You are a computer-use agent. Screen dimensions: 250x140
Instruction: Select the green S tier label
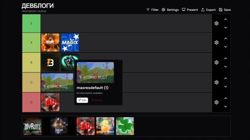pyautogui.click(x=31, y=23)
